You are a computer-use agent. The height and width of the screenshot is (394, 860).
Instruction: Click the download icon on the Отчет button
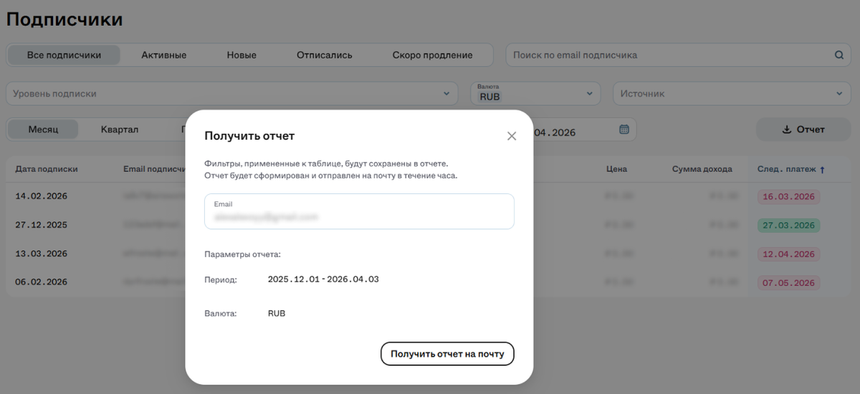tap(786, 130)
